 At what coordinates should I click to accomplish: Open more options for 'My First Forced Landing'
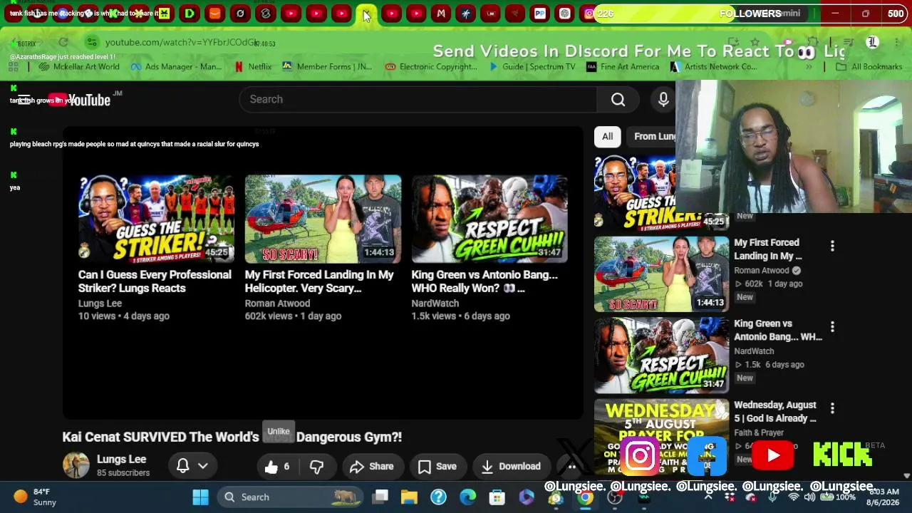point(832,247)
